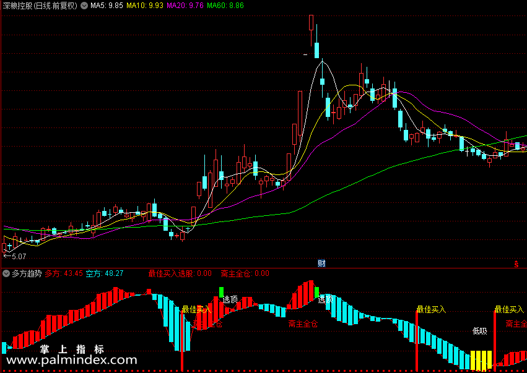This screenshot has width=527, height=373.
Task: Click the red 多方: 43.45 value
Action: [x=64, y=273]
